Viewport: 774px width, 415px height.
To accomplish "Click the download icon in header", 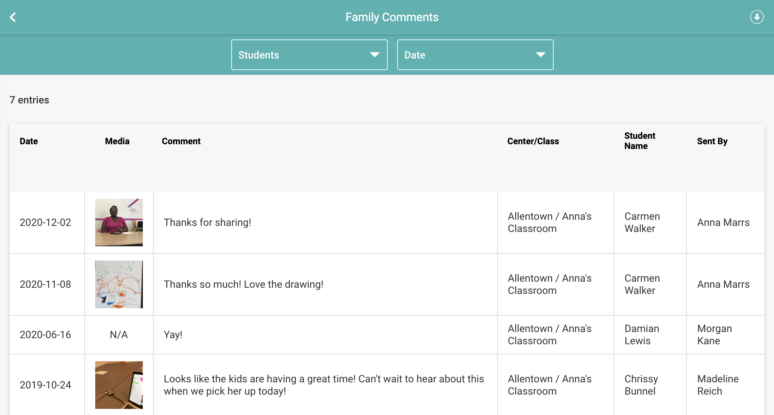I will click(x=757, y=17).
